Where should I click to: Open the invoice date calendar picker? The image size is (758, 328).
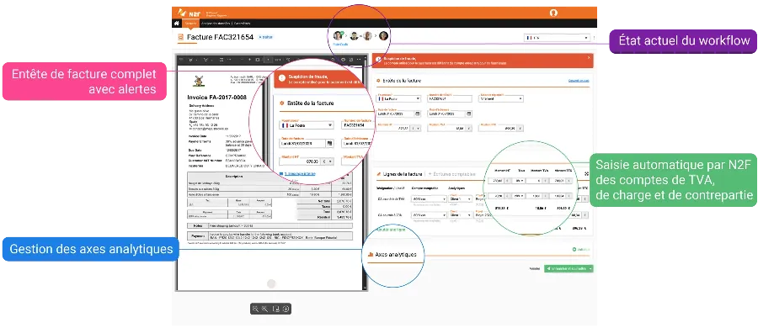417,114
